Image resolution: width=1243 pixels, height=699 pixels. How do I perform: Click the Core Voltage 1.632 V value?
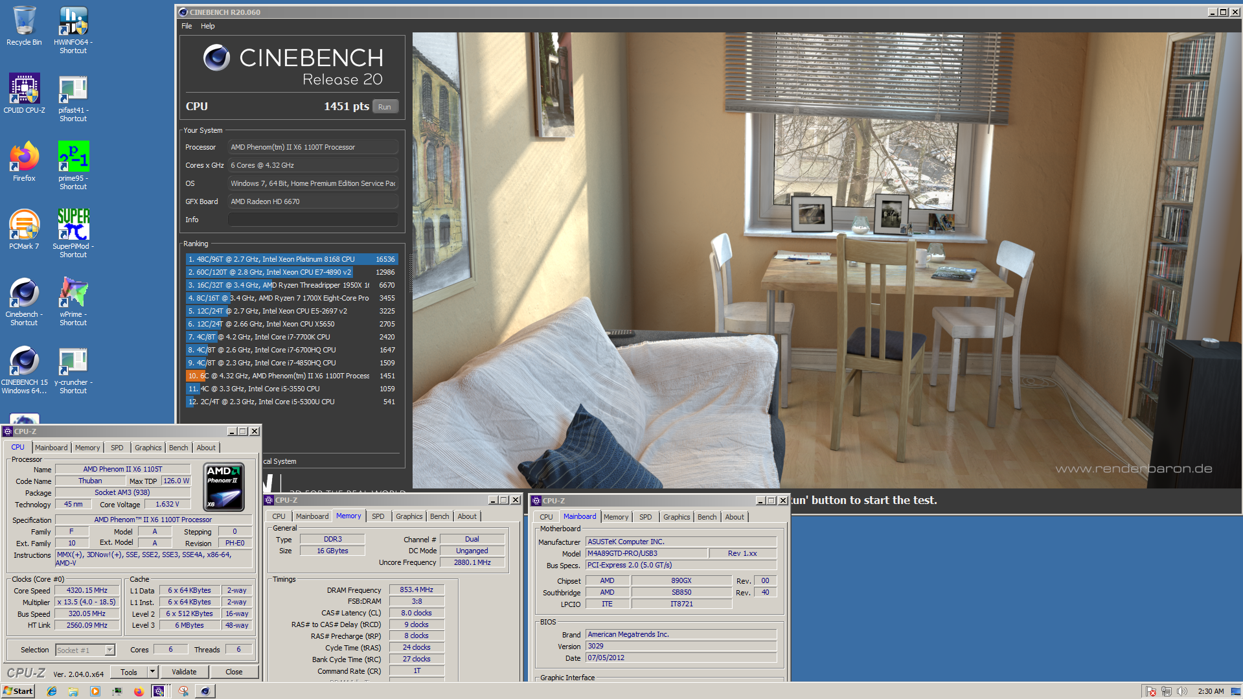[x=167, y=504]
